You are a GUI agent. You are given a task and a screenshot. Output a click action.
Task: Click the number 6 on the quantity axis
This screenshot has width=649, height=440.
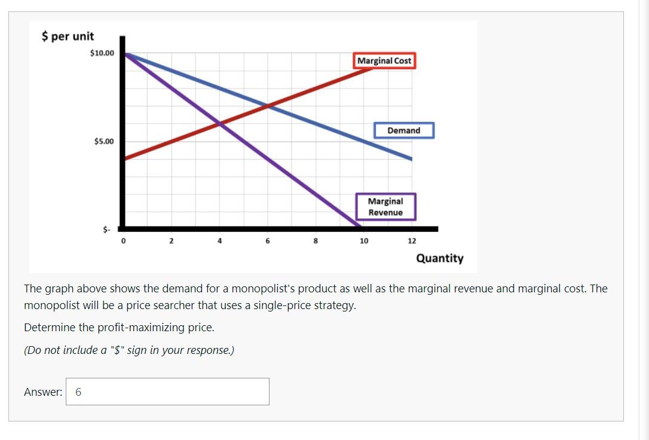pyautogui.click(x=268, y=240)
